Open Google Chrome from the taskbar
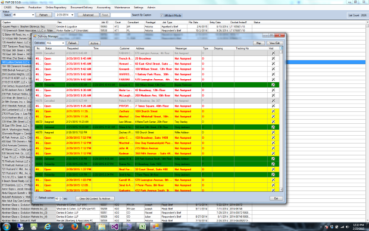The image size is (369, 231). [x=87, y=226]
